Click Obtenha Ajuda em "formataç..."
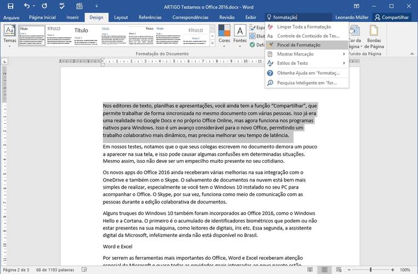The width and height of the screenshot is (418, 274). pyautogui.click(x=307, y=73)
